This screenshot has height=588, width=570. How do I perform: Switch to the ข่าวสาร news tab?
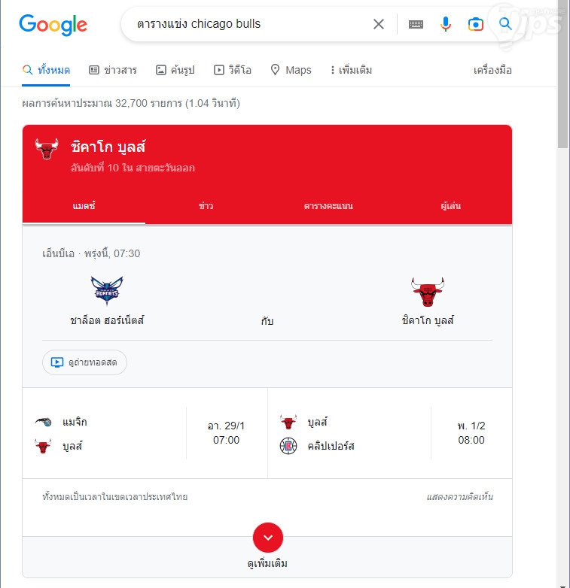tap(113, 70)
